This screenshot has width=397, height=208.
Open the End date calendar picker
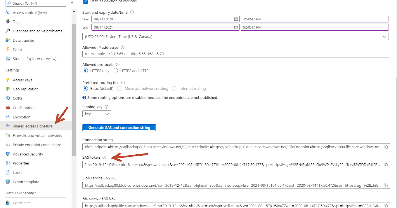(236, 27)
